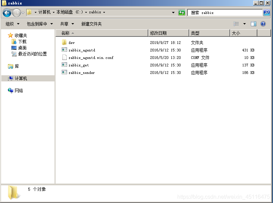Maximize the zabbix window
273x203 pixels.
coord(261,3)
